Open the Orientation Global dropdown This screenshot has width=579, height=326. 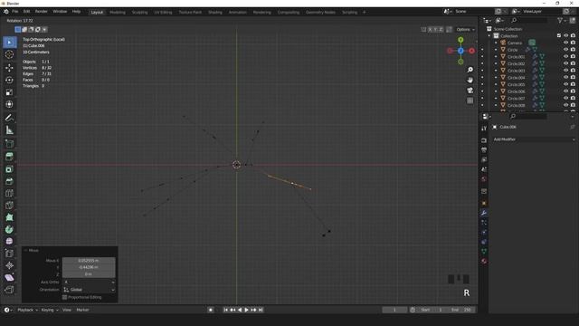pyautogui.click(x=89, y=290)
